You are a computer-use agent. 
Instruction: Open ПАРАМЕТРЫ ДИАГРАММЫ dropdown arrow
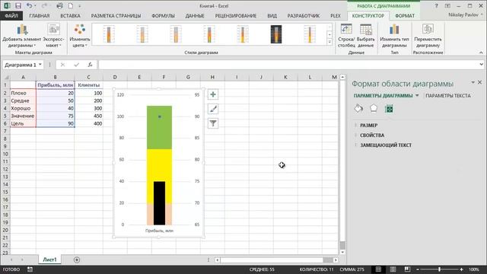pyautogui.click(x=417, y=96)
